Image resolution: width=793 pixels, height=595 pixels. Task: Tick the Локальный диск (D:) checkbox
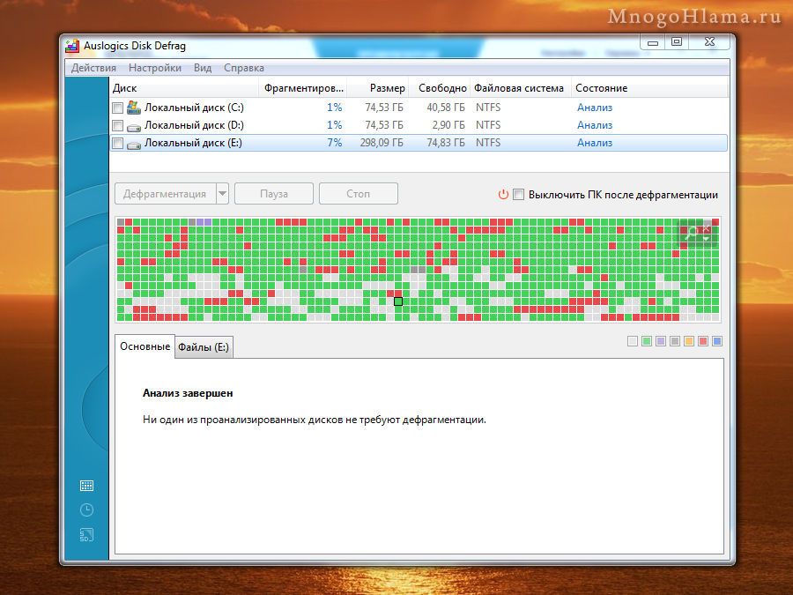pos(118,125)
